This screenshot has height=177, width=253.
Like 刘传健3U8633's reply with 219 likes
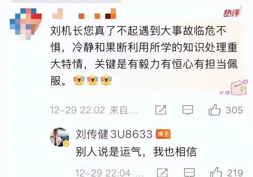(216, 172)
